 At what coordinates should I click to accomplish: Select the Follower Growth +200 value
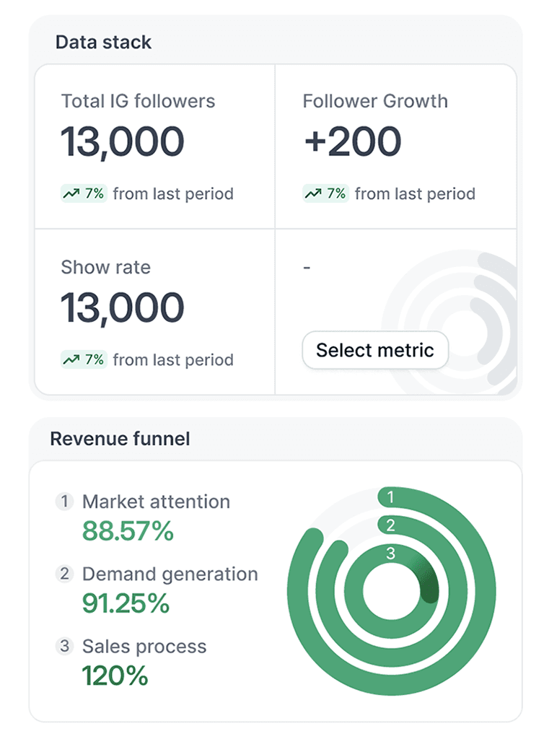click(353, 141)
